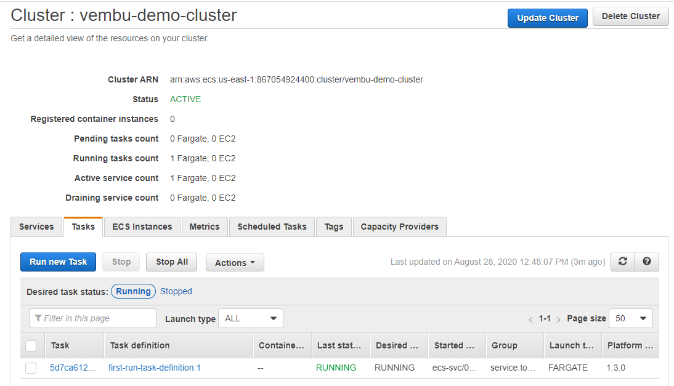Open Page size 50 dropdown
The width and height of the screenshot is (674, 386).
click(x=631, y=319)
